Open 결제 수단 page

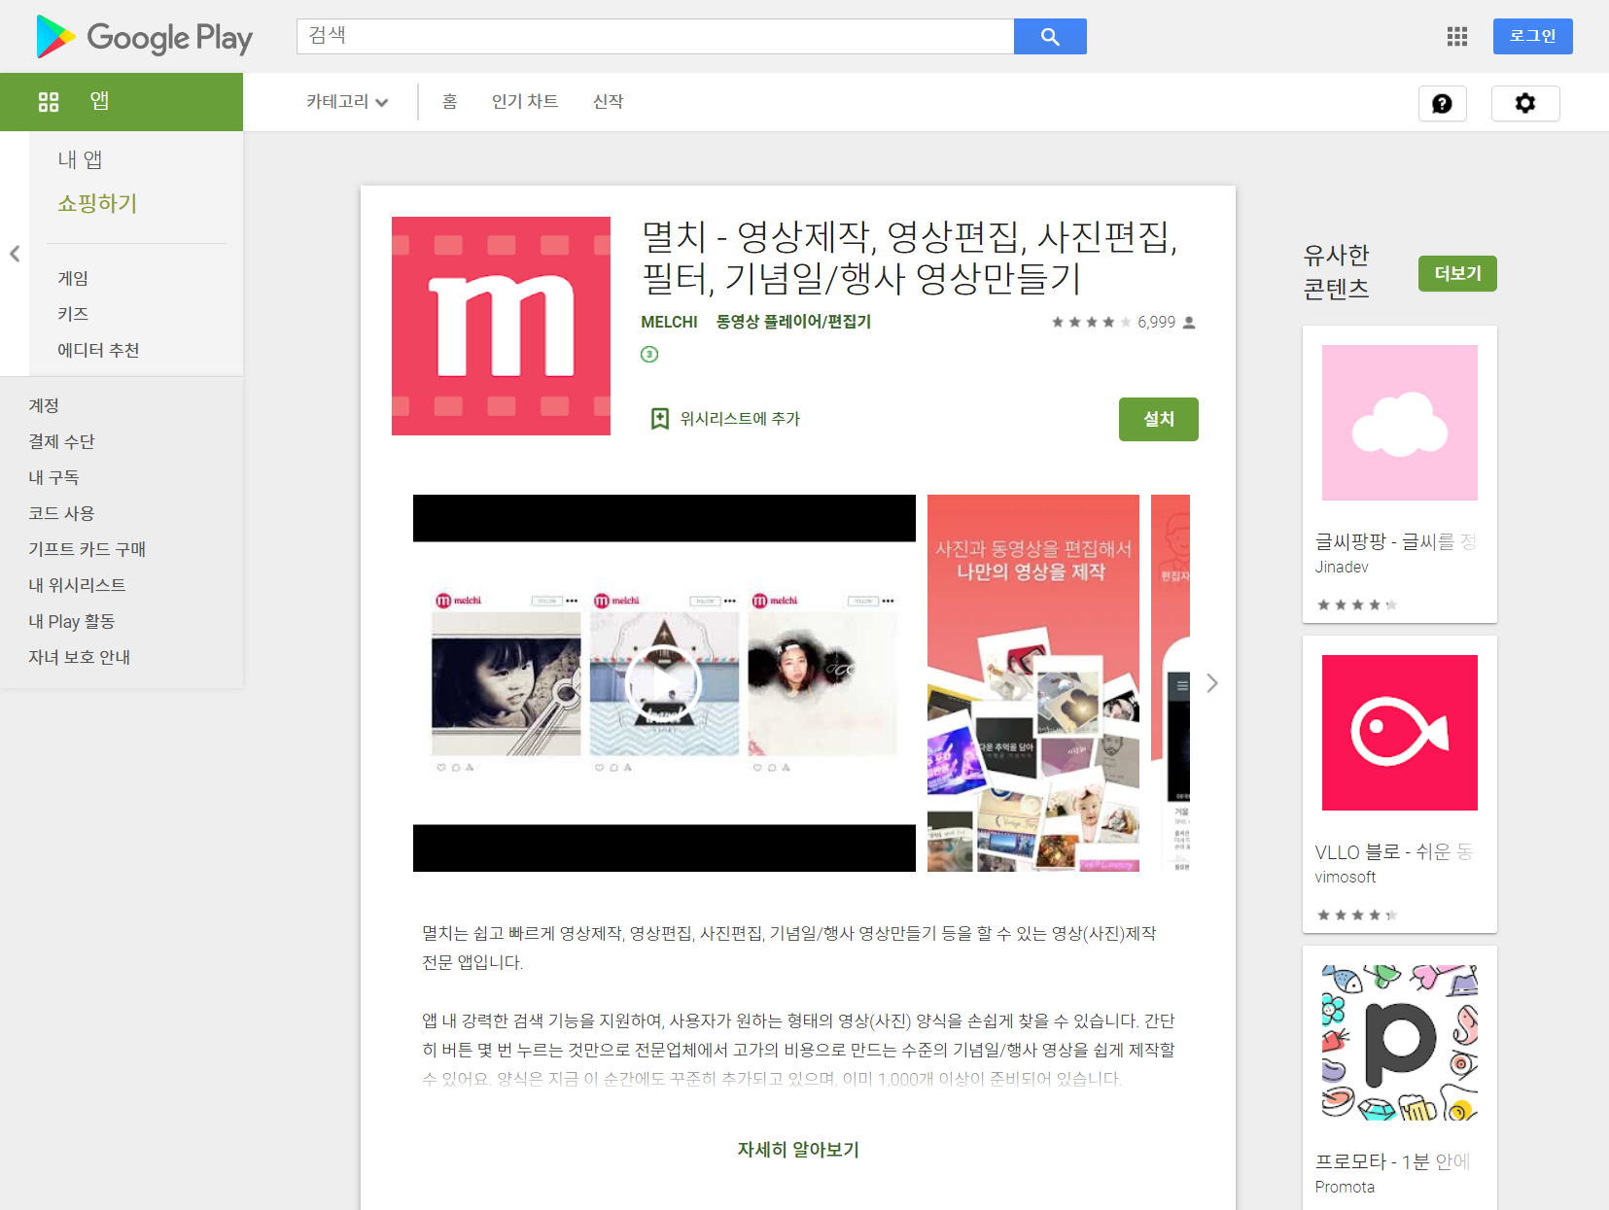point(61,441)
